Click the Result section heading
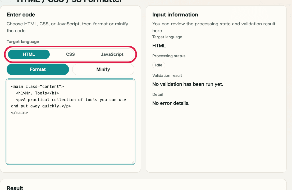 15,188
